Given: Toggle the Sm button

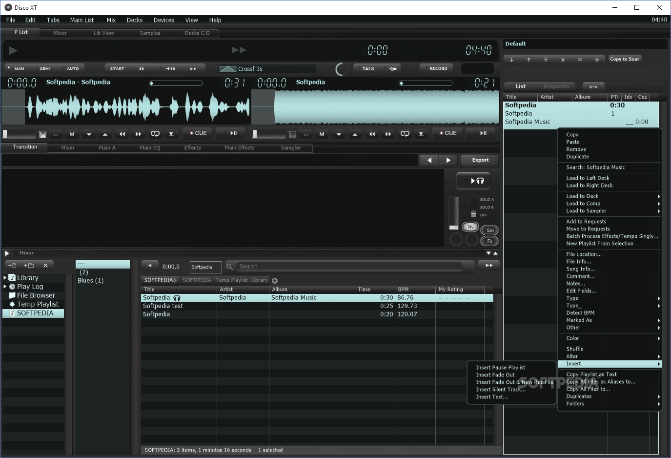Looking at the screenshot, I should [x=490, y=230].
